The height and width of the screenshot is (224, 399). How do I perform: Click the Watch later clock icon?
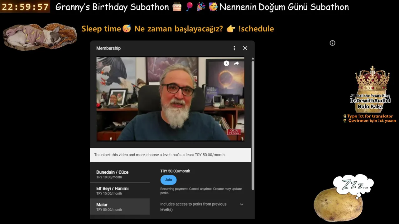point(226,63)
